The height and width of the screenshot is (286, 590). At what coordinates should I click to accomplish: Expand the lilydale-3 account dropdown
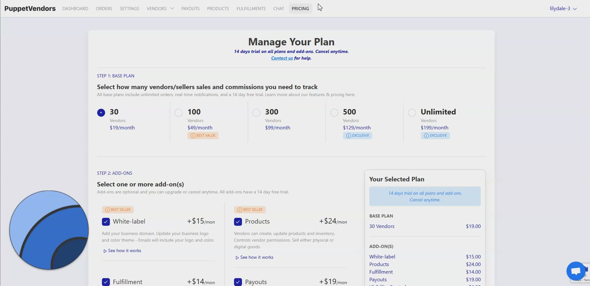tap(563, 9)
